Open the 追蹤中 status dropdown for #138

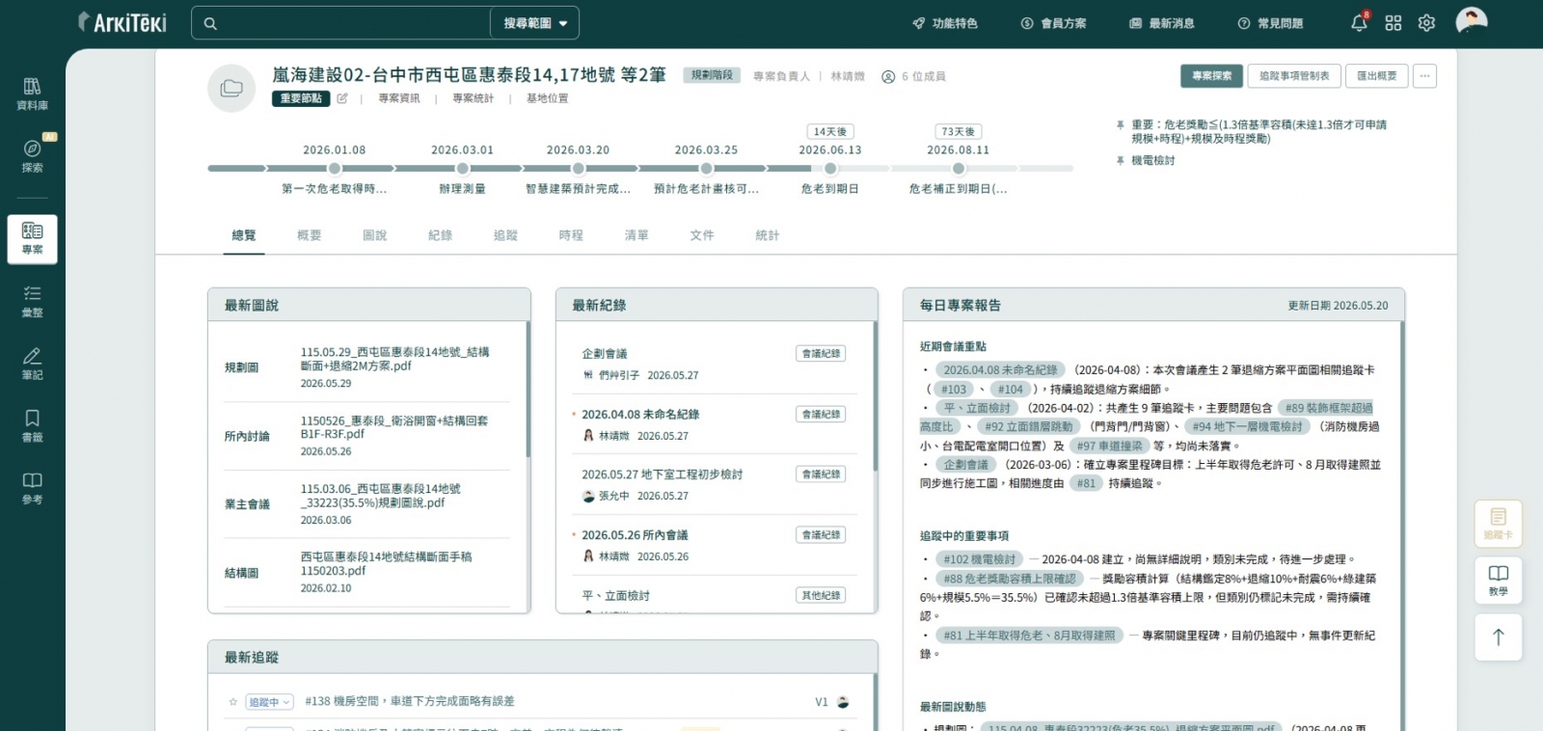coord(269,702)
